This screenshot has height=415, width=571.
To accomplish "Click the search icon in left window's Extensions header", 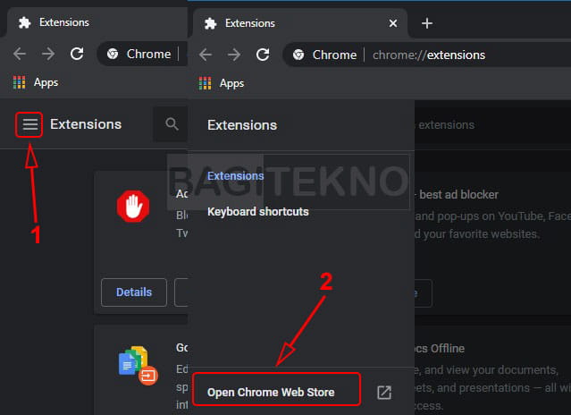I will 172,124.
